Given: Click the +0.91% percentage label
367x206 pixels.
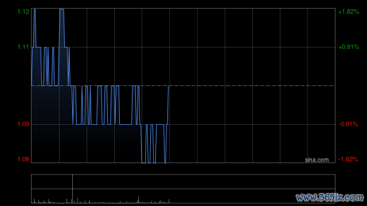Looking at the screenshot, I should (349, 47).
